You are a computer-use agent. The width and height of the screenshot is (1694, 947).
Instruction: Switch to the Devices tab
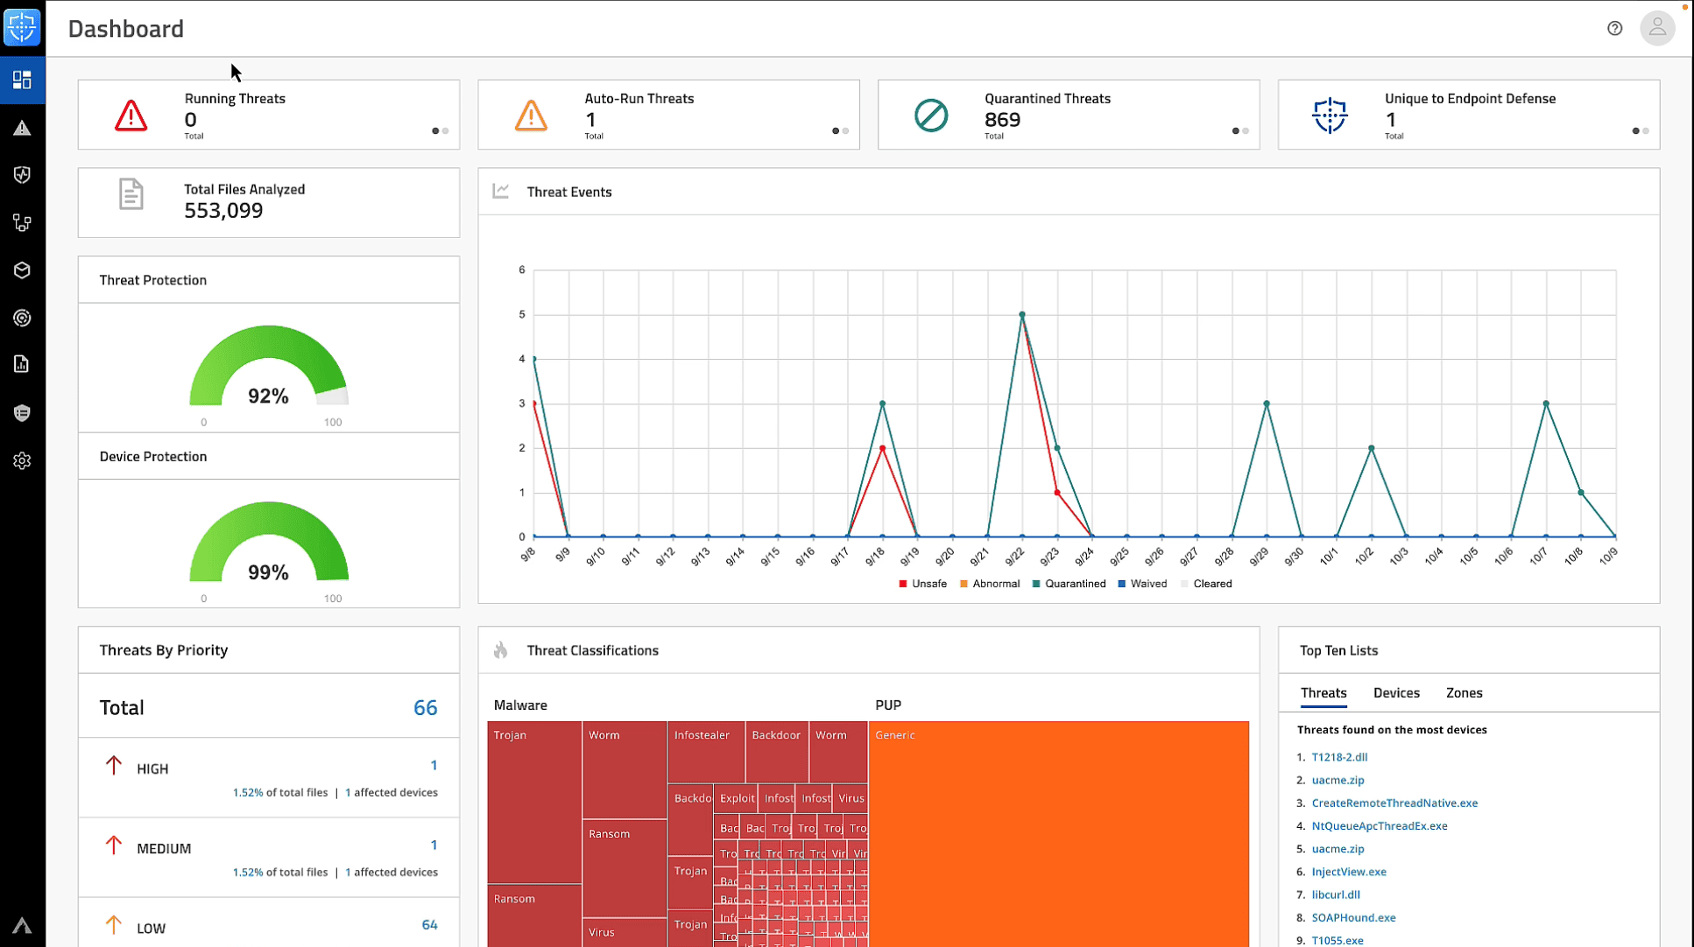coord(1395,693)
